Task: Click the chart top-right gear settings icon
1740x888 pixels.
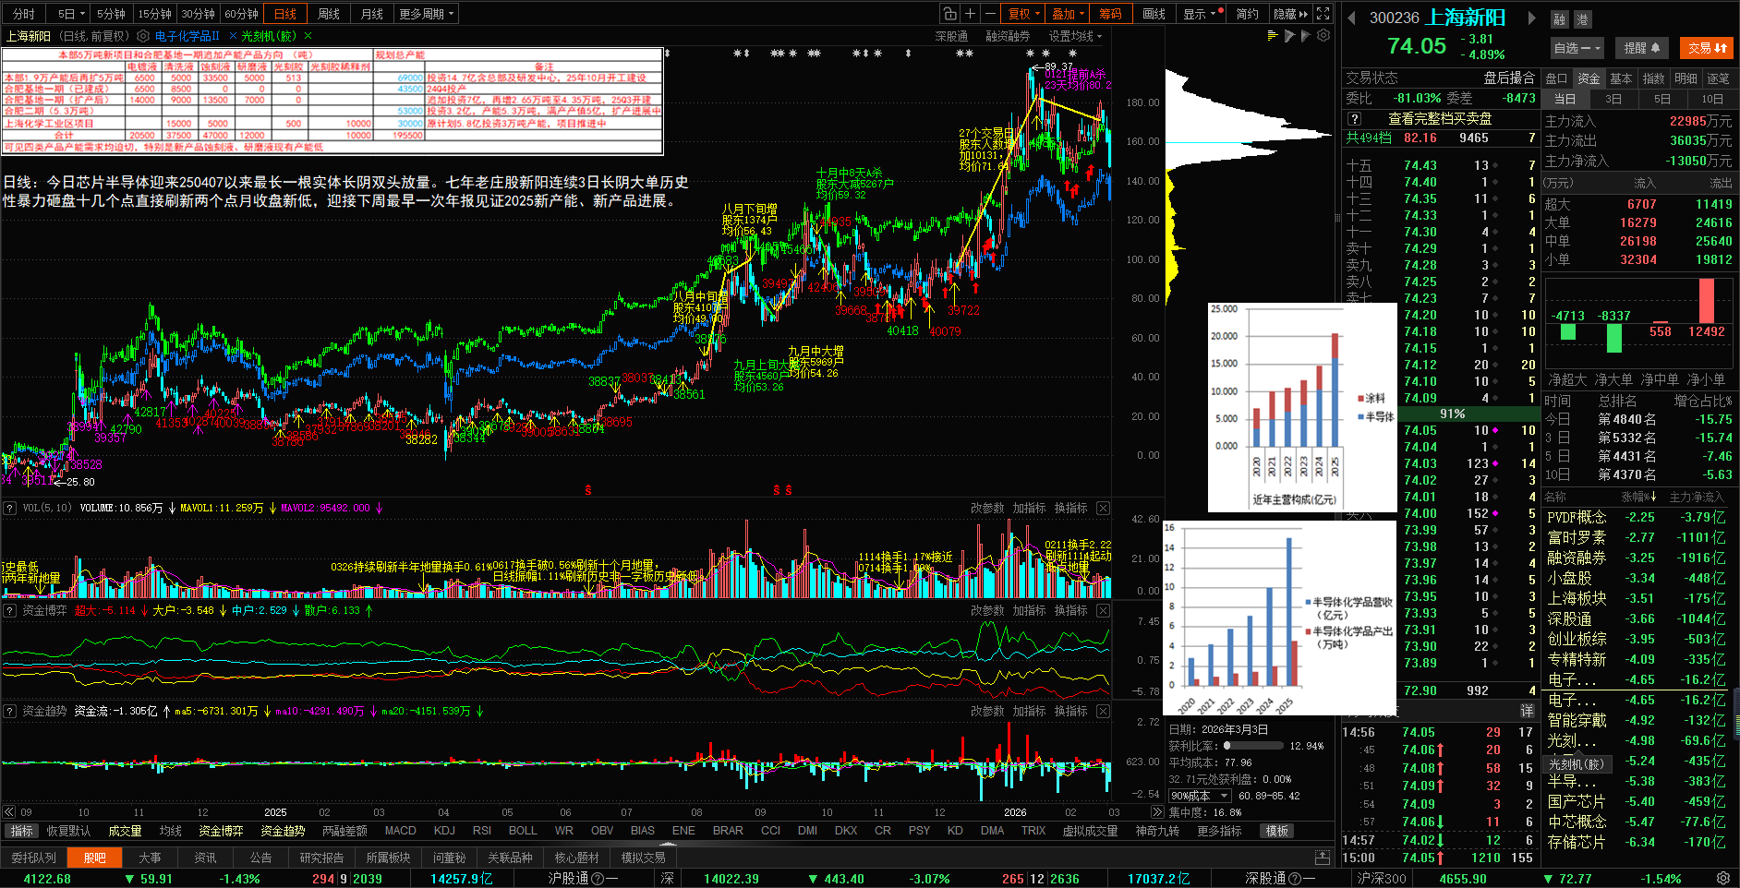Action: pyautogui.click(x=1323, y=36)
